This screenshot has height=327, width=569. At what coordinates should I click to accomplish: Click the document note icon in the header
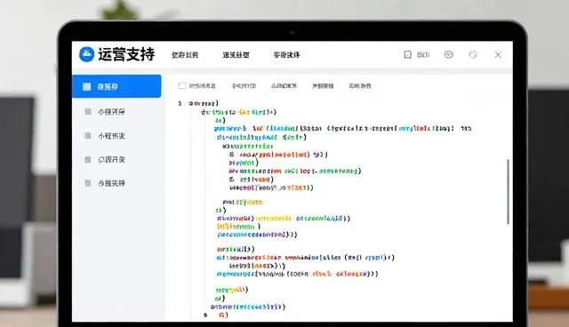click(407, 54)
